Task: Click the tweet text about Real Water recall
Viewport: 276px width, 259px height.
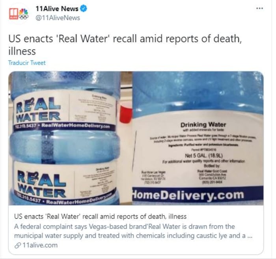Action: pyautogui.click(x=125, y=45)
